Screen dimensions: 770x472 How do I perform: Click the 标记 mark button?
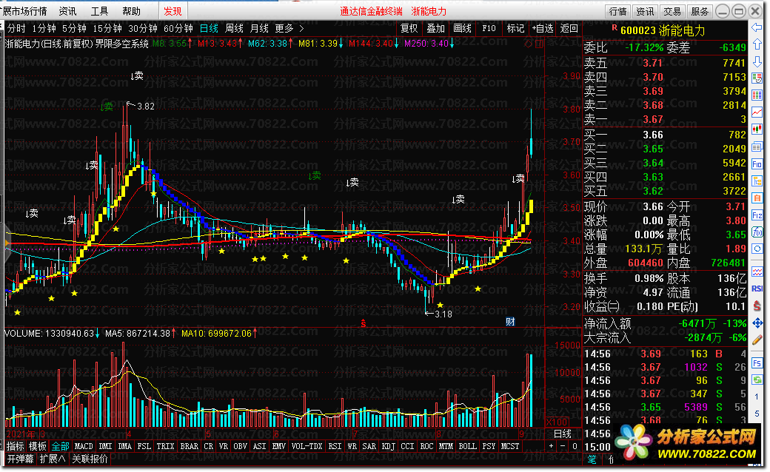tap(515, 28)
